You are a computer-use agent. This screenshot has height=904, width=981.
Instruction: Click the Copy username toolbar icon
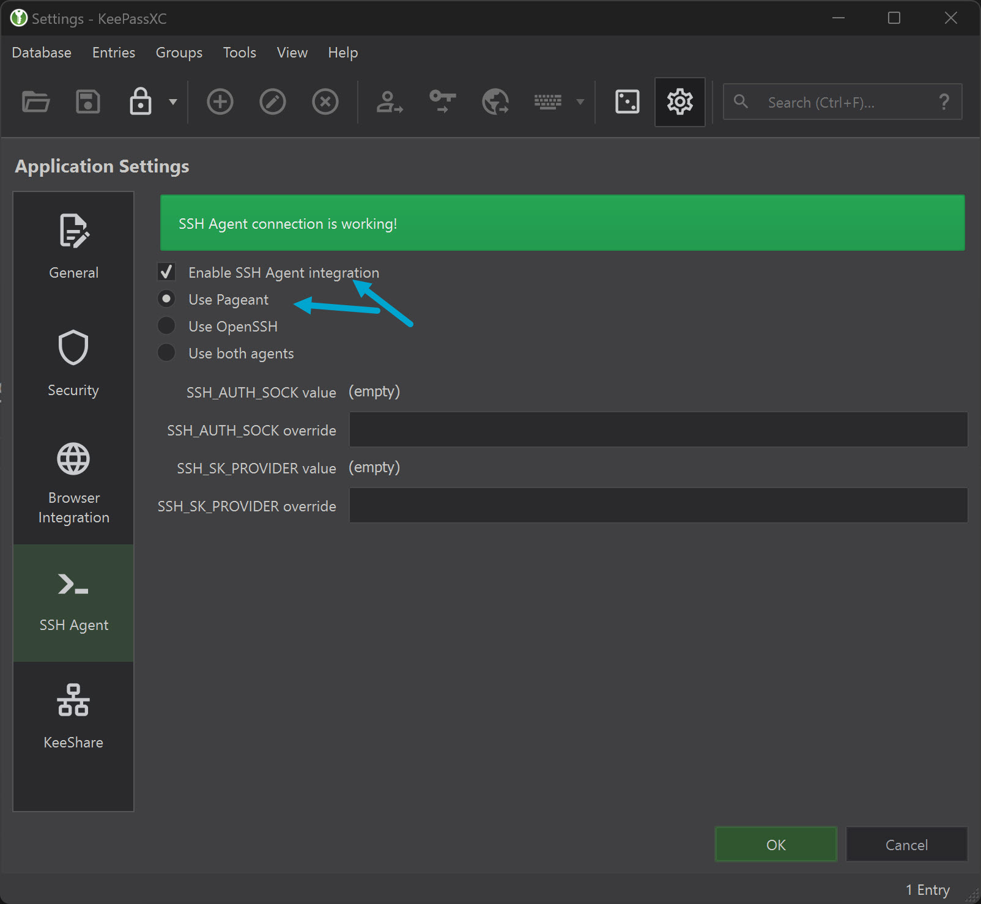[390, 102]
